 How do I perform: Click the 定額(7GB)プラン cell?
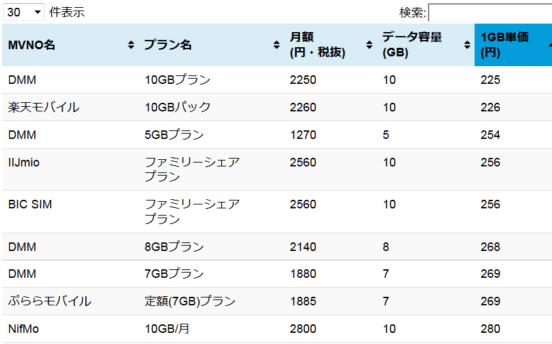pos(211,301)
